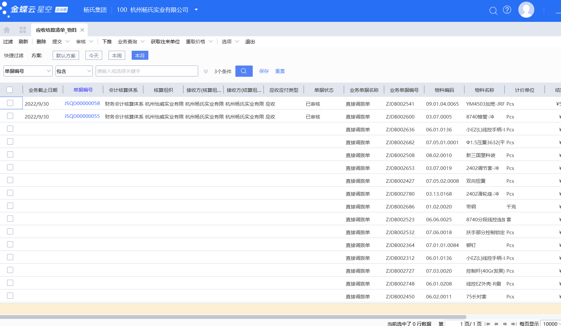The image size is (561, 326).
Task: Click the 刷新 toolbar item
Action: point(23,41)
